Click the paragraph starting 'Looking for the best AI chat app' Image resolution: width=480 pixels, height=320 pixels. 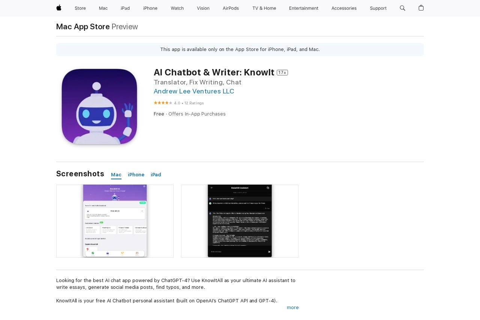pos(176,284)
